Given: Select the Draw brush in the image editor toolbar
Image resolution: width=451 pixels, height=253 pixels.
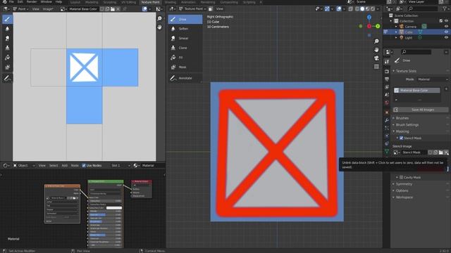Looking at the screenshot, I should [x=8, y=19].
